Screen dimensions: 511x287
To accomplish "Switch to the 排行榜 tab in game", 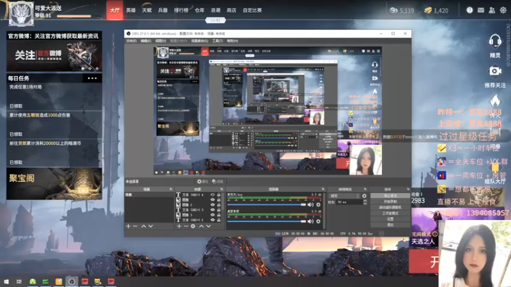I will (x=181, y=10).
